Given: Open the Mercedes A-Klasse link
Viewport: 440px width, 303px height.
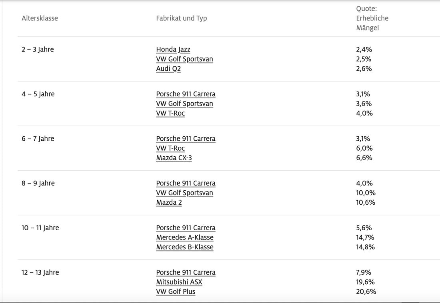Looking at the screenshot, I should pyautogui.click(x=185, y=237).
